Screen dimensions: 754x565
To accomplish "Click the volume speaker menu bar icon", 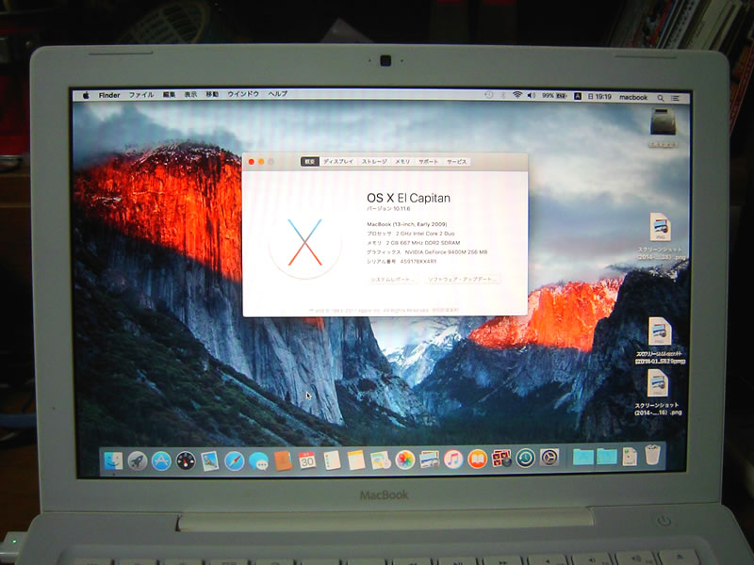I will click(531, 96).
